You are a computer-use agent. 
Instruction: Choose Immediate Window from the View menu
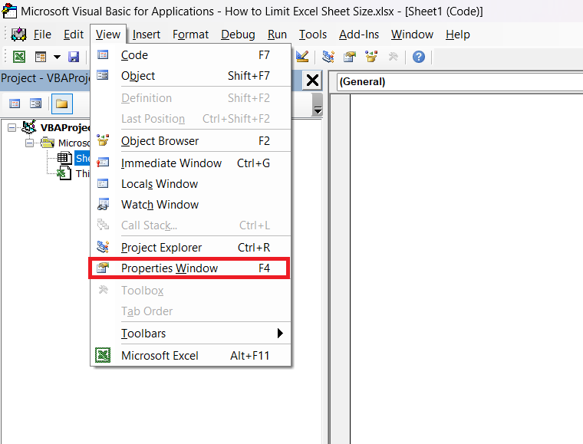pyautogui.click(x=191, y=163)
